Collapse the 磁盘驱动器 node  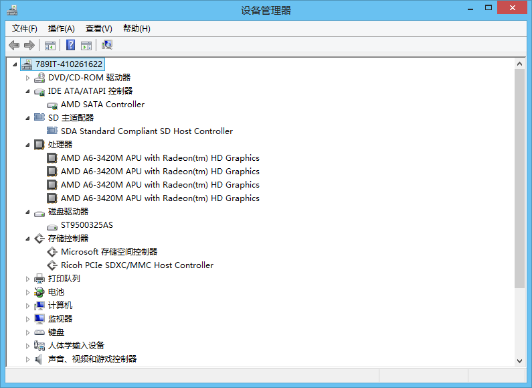(28, 212)
